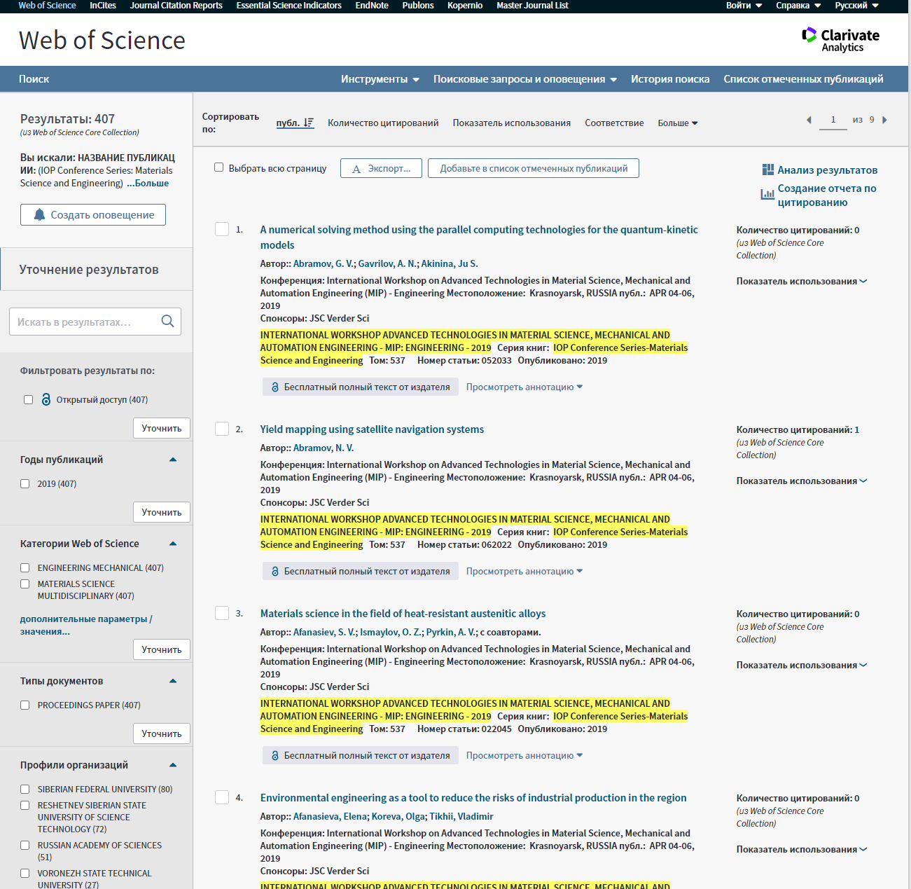Click the search magnifier icon in results search box
Screen dimensions: 911x889
[x=167, y=321]
